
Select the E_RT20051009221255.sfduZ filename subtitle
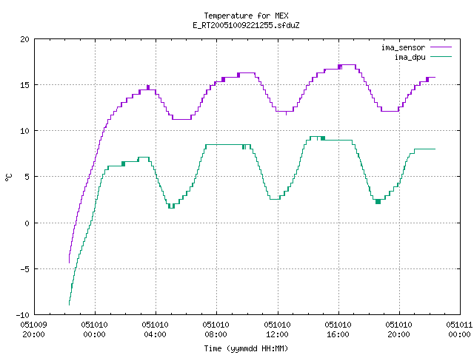246,25
